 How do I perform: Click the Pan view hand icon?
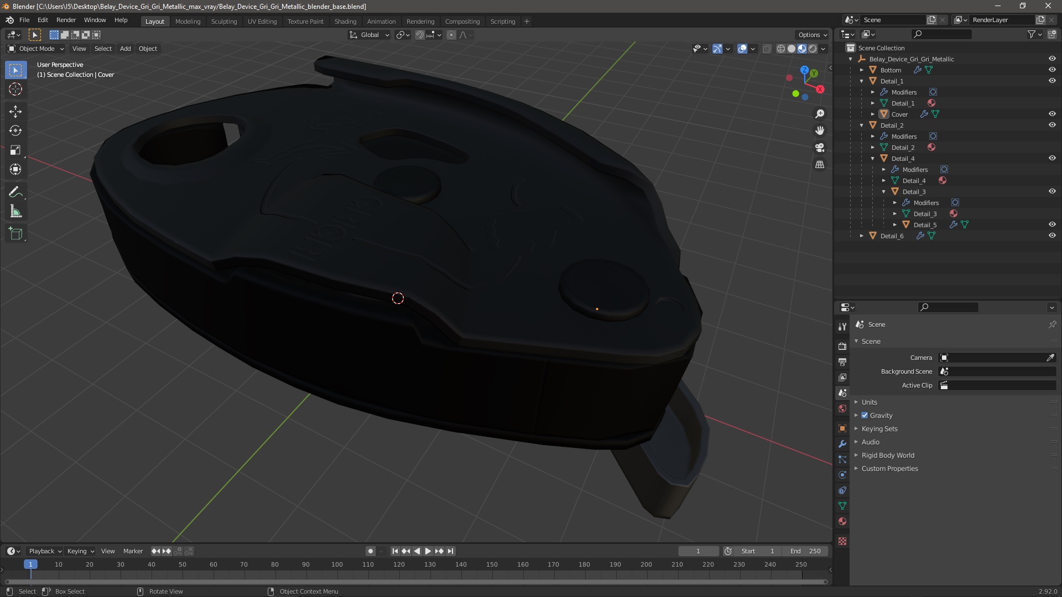pos(820,130)
